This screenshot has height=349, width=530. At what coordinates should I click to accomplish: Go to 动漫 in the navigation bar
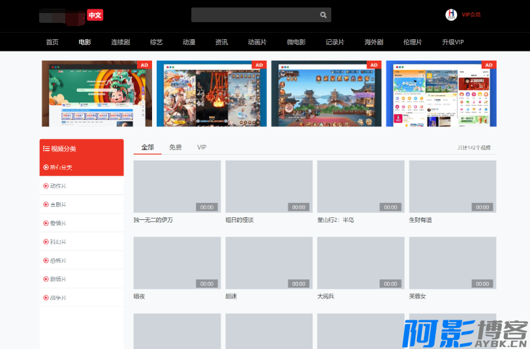tap(189, 42)
